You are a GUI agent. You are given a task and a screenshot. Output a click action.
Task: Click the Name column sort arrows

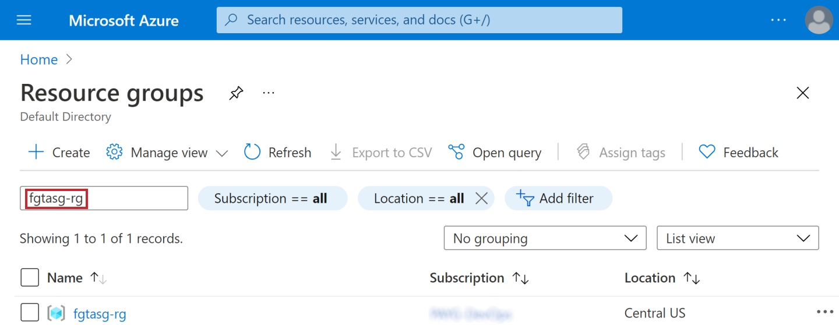(x=98, y=278)
